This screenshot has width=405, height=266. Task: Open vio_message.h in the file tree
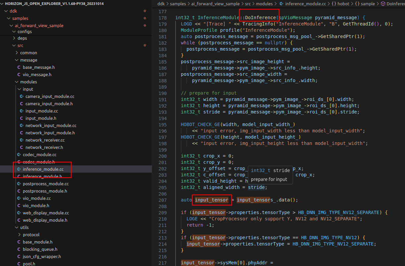point(37,75)
